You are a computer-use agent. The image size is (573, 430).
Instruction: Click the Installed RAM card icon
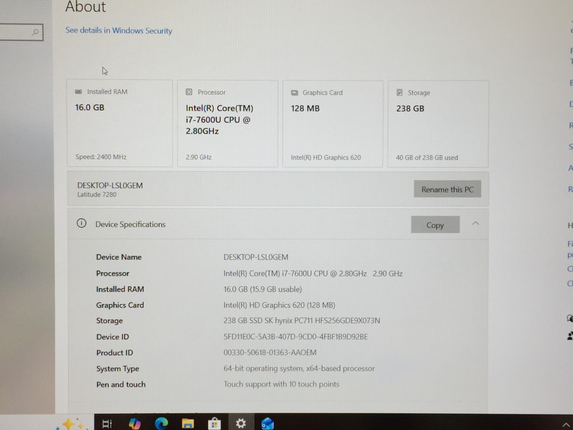pyautogui.click(x=78, y=92)
